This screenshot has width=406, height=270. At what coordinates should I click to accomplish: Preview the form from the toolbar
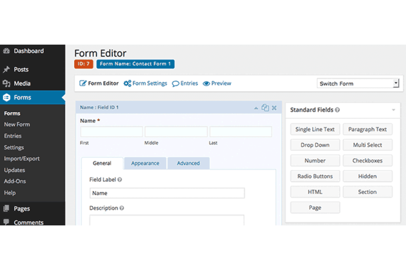pyautogui.click(x=217, y=83)
